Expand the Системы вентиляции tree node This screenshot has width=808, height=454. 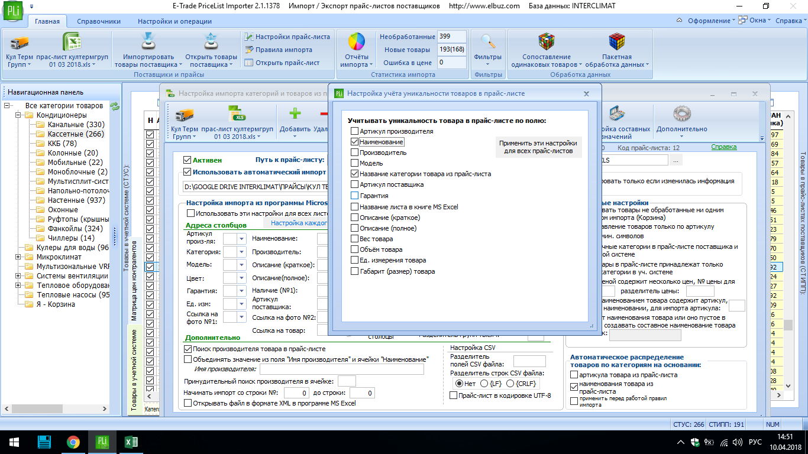tap(18, 276)
